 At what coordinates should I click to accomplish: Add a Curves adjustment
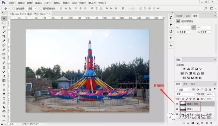(192, 69)
